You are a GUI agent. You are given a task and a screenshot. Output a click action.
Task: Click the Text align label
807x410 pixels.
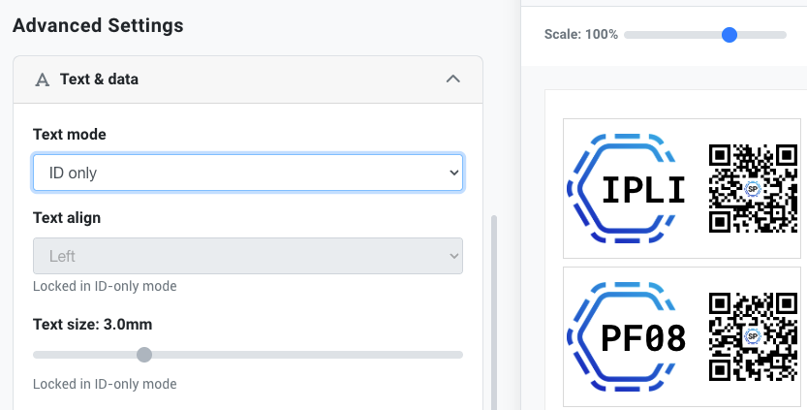tap(67, 218)
